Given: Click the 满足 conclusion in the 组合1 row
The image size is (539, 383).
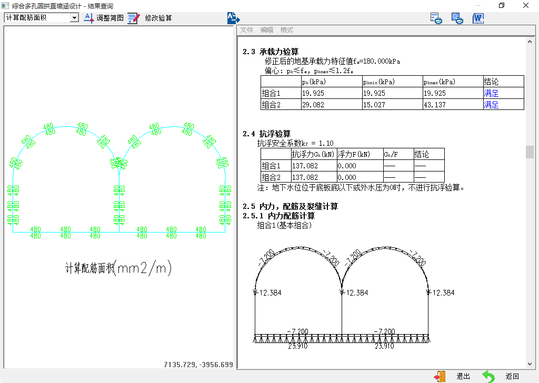Looking at the screenshot, I should 491,93.
